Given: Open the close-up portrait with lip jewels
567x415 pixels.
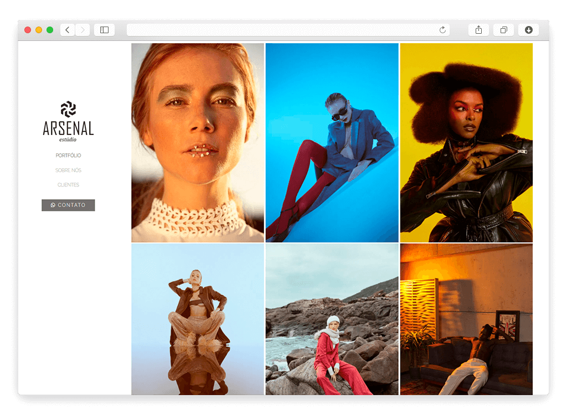Looking at the screenshot, I should 198,143.
